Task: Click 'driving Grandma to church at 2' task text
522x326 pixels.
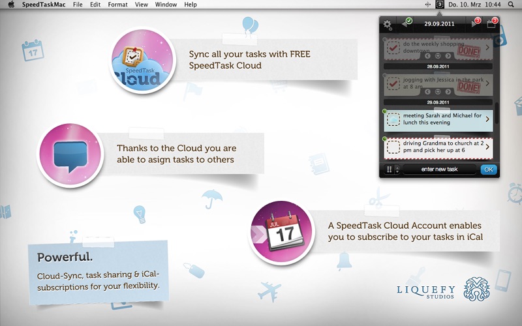Action: (443, 143)
